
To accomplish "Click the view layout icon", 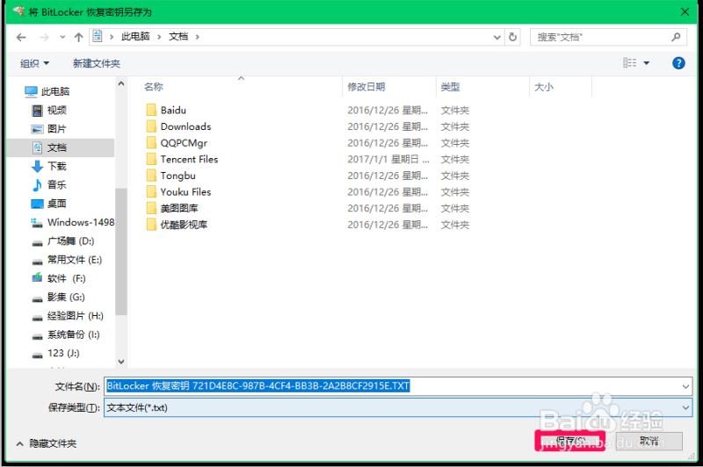I will click(629, 63).
